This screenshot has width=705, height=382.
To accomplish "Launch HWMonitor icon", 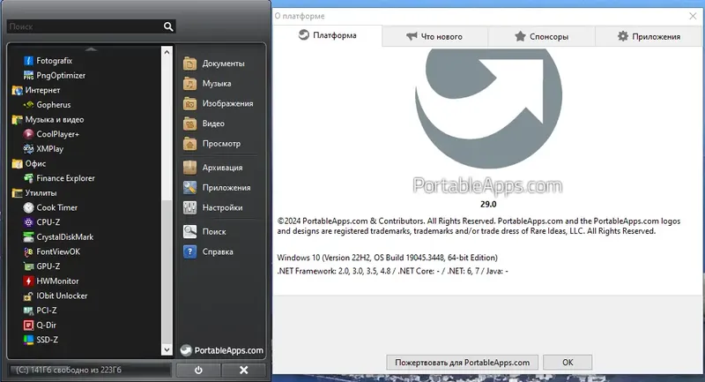I will [28, 281].
